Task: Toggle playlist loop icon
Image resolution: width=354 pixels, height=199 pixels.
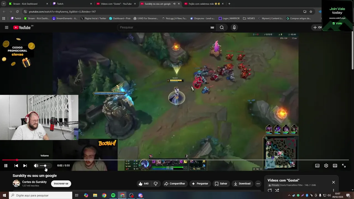Action: [x=270, y=190]
